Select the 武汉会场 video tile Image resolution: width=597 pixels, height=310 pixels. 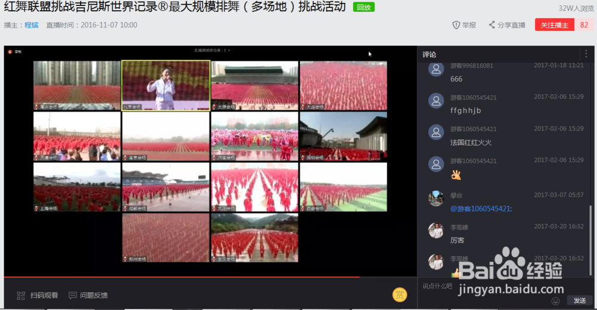click(x=255, y=238)
